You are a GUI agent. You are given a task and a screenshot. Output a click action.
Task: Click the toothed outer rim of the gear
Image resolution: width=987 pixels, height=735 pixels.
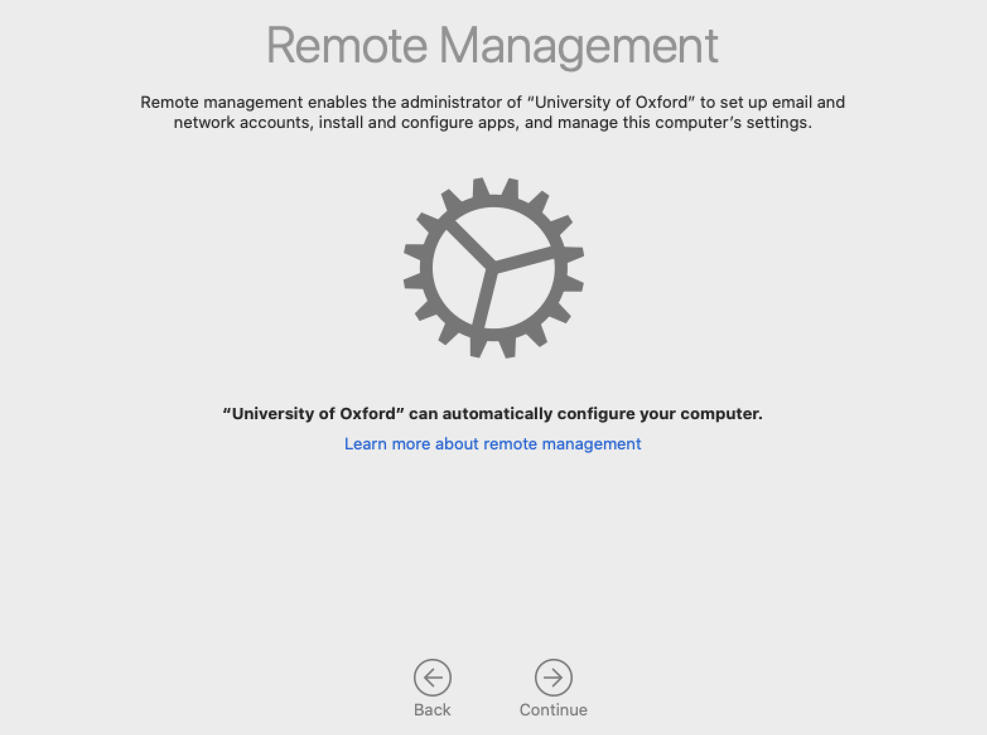(x=494, y=268)
